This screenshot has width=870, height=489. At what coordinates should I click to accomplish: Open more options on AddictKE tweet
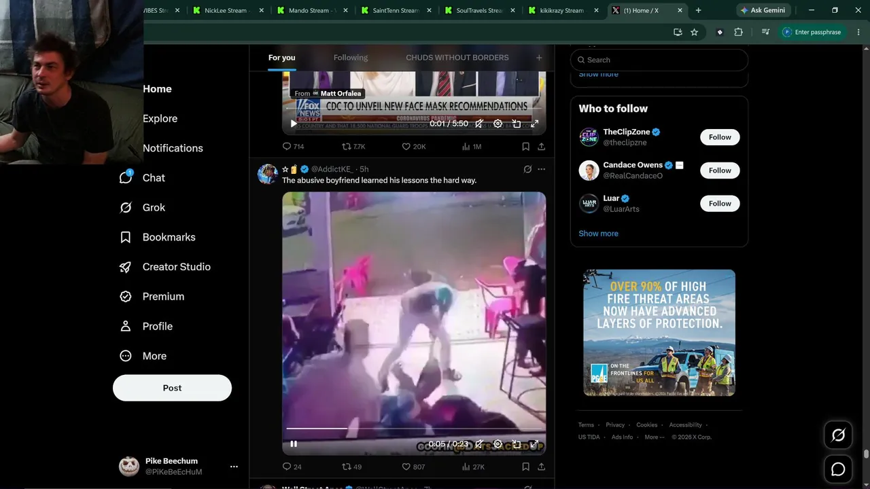click(x=541, y=169)
